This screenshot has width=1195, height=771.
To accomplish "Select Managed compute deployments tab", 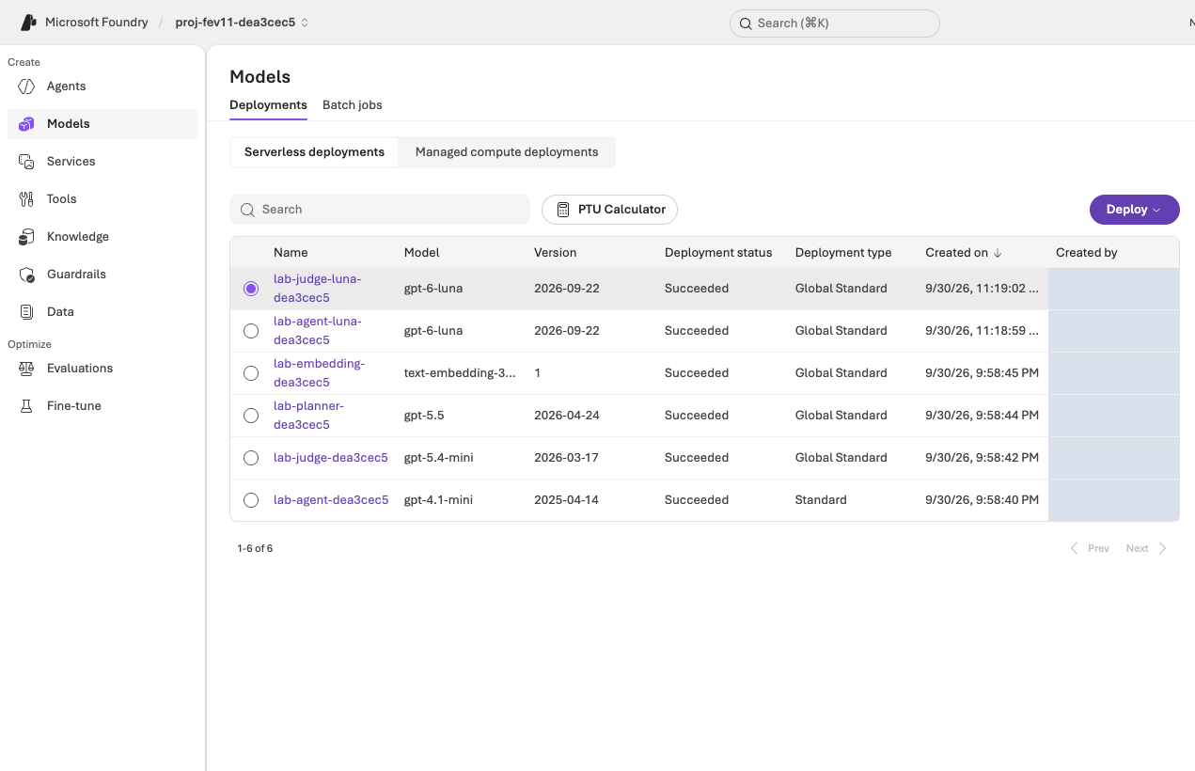I will [x=507, y=152].
